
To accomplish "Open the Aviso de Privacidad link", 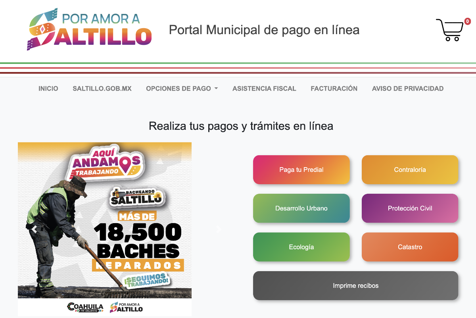I will tap(407, 89).
